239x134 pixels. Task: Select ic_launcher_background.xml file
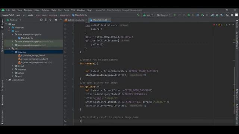[x=33, y=59]
